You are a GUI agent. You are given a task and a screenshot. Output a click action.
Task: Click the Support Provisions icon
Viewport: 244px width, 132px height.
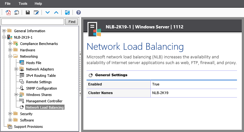click(x=10, y=126)
